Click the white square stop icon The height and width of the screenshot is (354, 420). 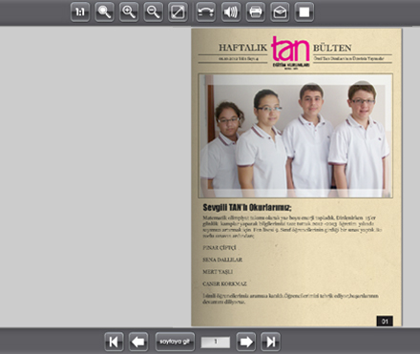click(x=304, y=12)
